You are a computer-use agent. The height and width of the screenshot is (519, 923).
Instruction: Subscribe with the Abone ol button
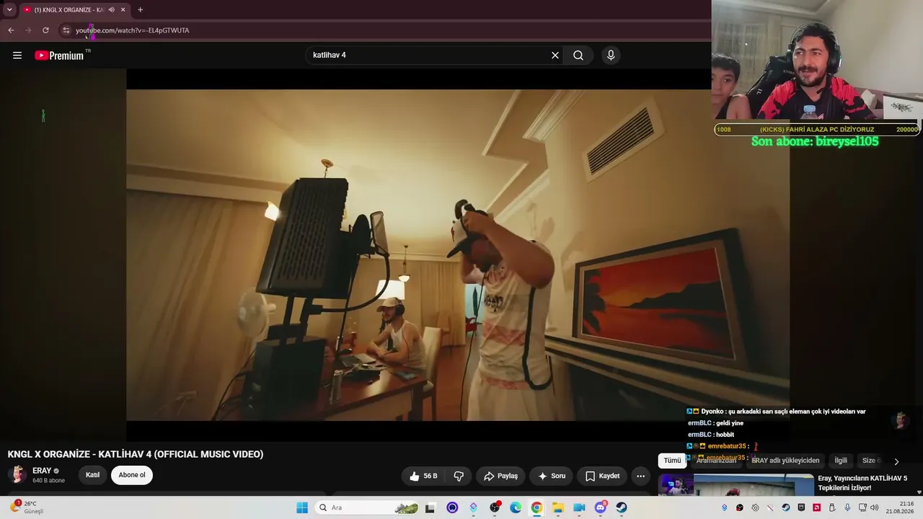coord(132,475)
